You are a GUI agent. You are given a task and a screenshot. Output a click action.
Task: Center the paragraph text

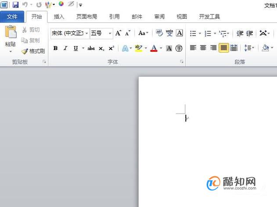pyautogui.click(x=203, y=48)
